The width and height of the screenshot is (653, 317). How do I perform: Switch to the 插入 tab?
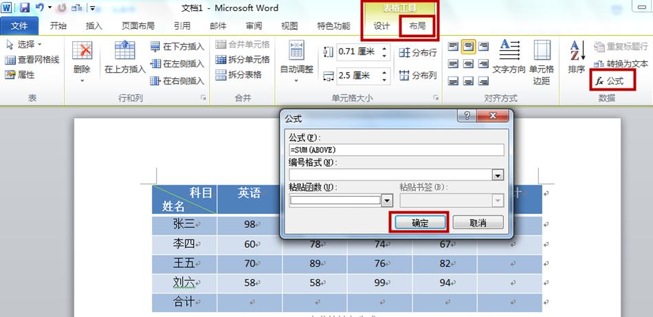(93, 26)
